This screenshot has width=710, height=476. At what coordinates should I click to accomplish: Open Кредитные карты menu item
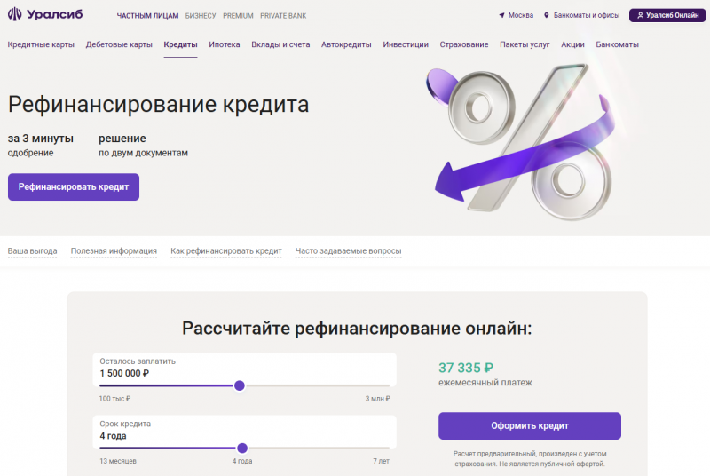click(41, 44)
